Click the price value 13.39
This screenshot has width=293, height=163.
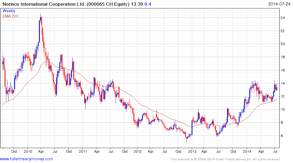[137, 4]
